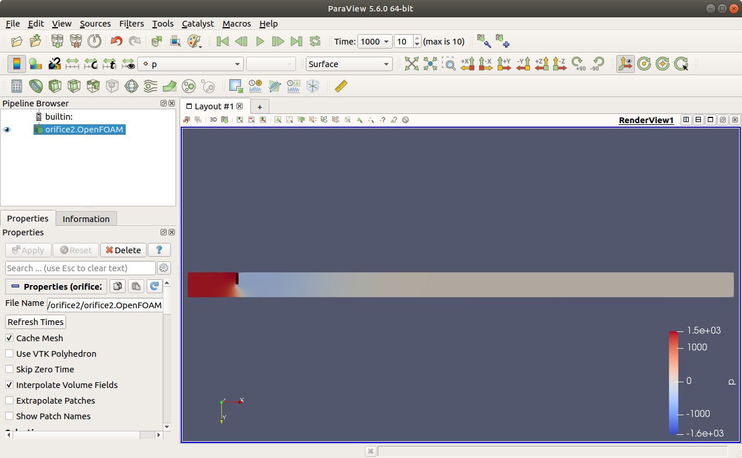Viewport: 742px width, 458px height.
Task: Toggle advanced properties gear button
Action: point(164,268)
